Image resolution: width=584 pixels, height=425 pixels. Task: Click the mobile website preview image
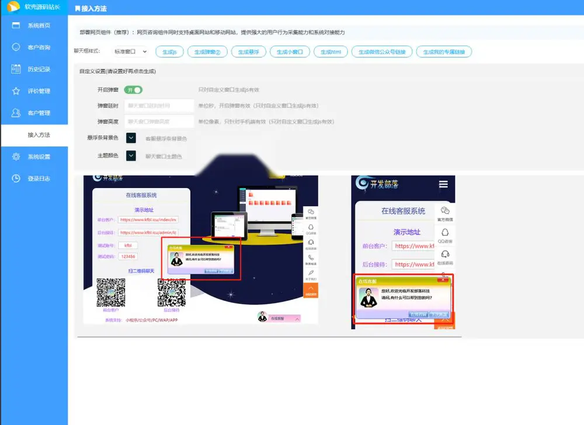pyautogui.click(x=403, y=252)
